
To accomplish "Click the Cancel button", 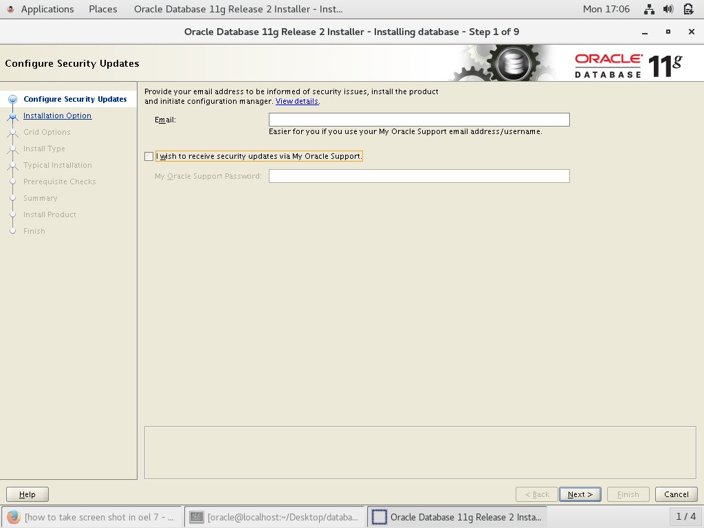I will click(x=676, y=494).
